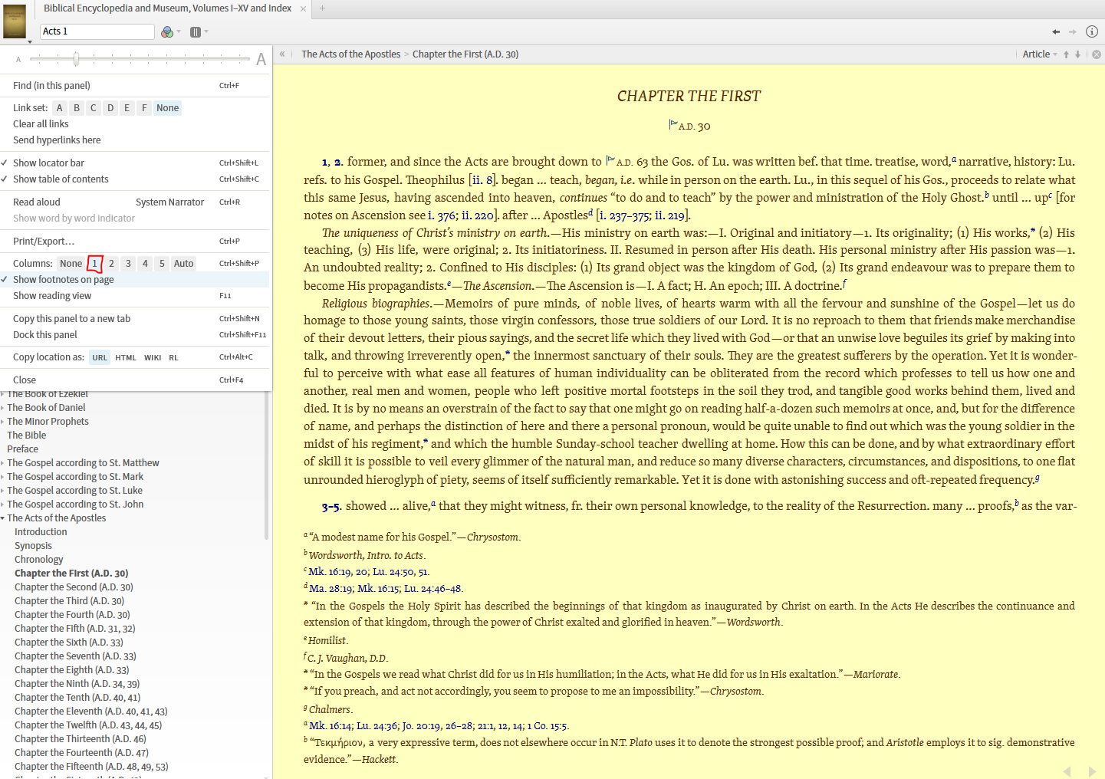Set columns to Auto
1105x779 pixels.
(x=183, y=264)
